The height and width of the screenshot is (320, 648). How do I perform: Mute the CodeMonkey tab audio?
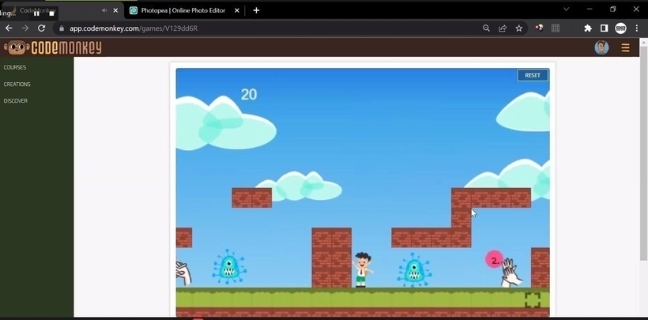[104, 10]
